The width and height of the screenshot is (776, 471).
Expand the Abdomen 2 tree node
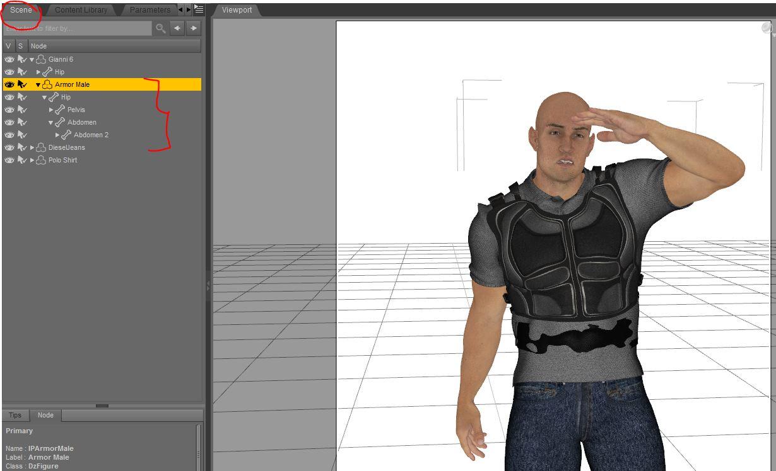tap(57, 135)
